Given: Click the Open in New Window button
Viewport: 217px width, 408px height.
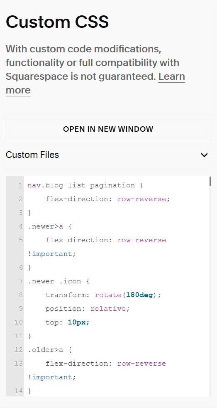Looking at the screenshot, I should [108, 129].
